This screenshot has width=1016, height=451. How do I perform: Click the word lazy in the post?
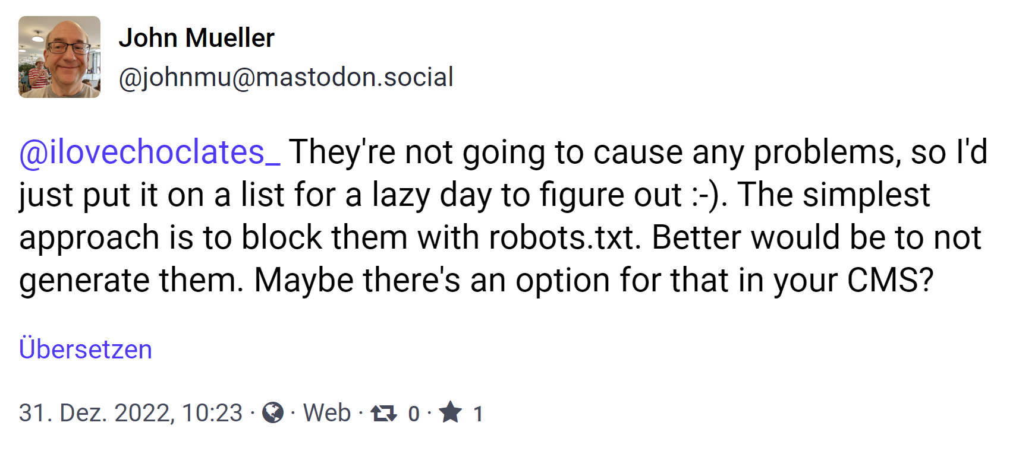point(401,195)
